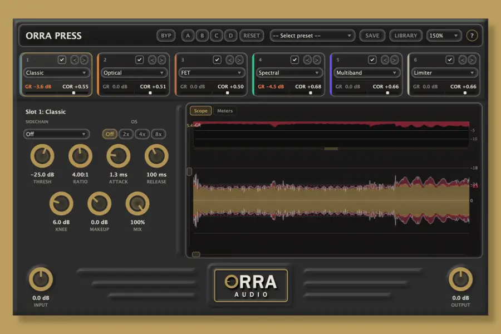Select snapshot B
Image resolution: width=501 pixels, height=334 pixels.
point(202,36)
